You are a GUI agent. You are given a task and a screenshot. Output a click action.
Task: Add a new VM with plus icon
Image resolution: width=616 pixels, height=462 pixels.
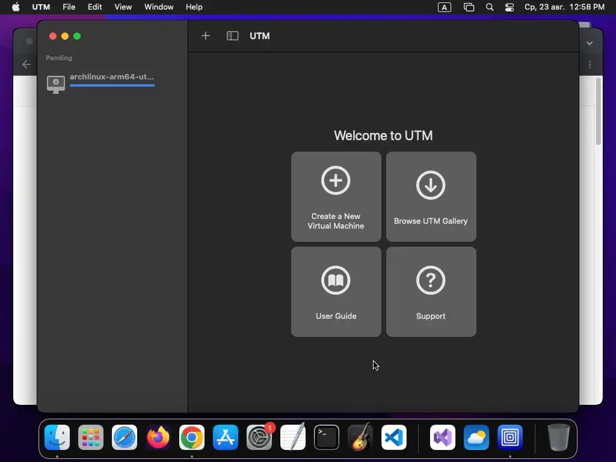[206, 35]
